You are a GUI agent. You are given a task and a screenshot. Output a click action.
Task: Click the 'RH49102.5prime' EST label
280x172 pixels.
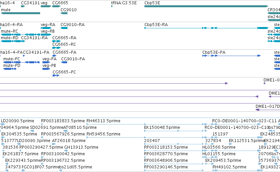[229, 167]
